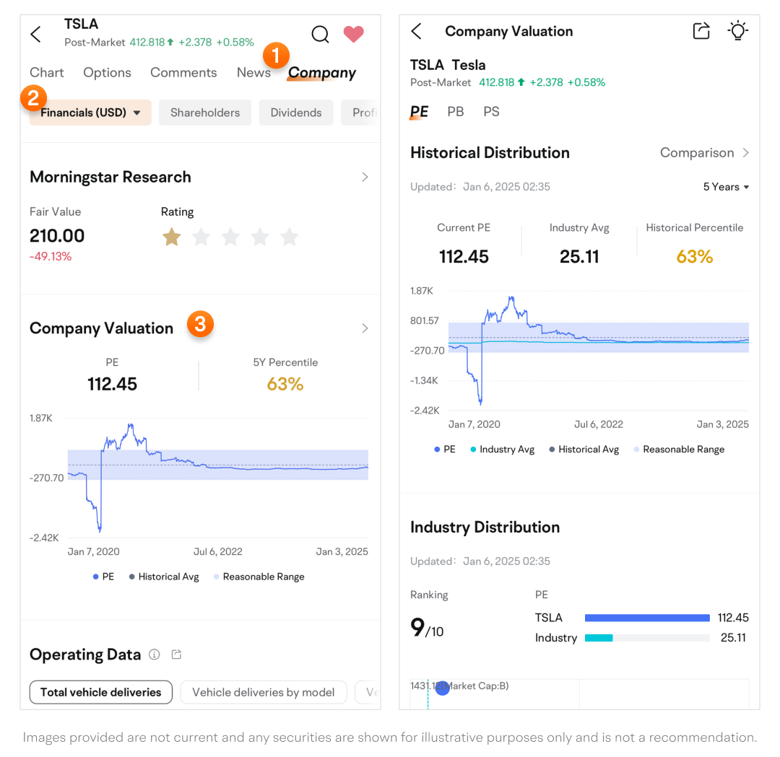Image resolution: width=780 pixels, height=757 pixels.
Task: Open Operating Data info icon
Action: click(x=154, y=655)
